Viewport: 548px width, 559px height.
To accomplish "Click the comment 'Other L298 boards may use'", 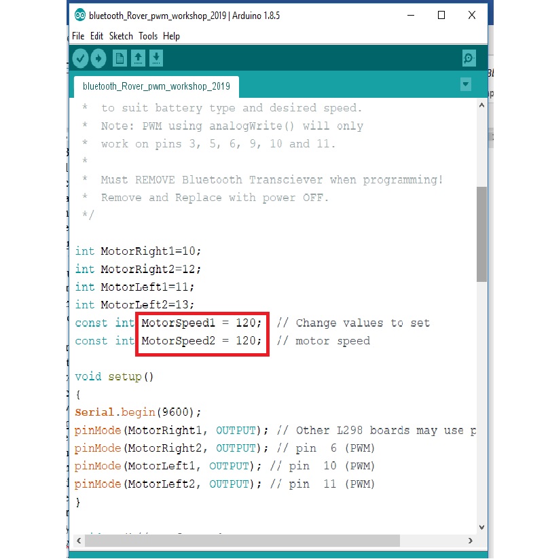I will (x=380, y=431).
